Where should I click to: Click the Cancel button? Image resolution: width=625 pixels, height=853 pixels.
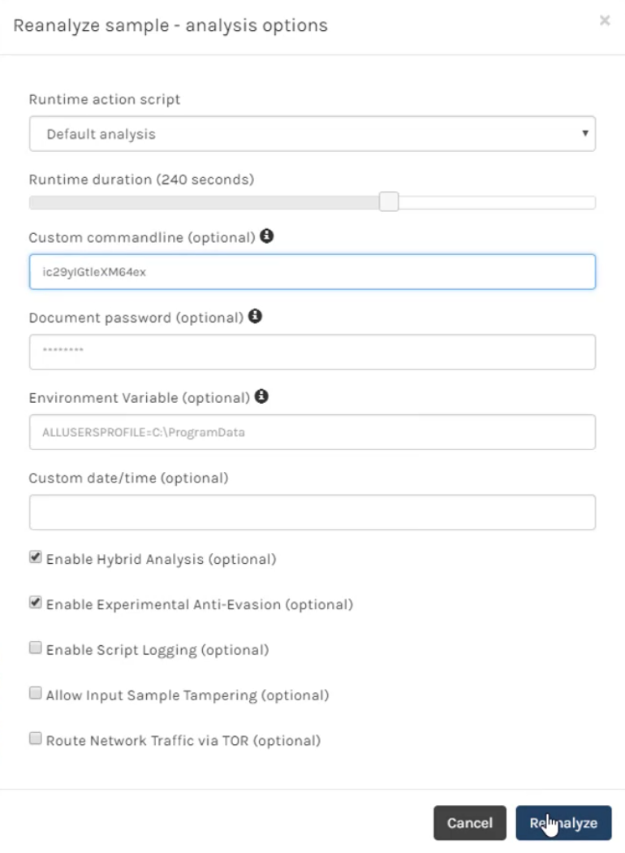[470, 822]
